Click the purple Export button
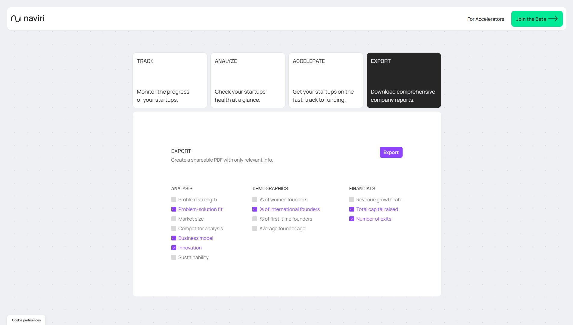This screenshot has width=573, height=325. (x=391, y=152)
